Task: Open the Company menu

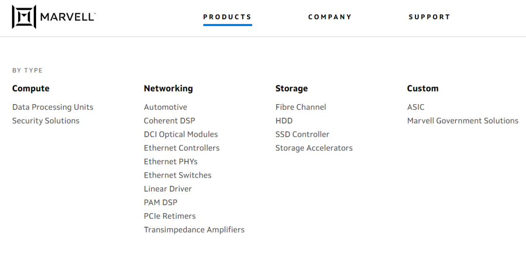Action: pos(330,17)
